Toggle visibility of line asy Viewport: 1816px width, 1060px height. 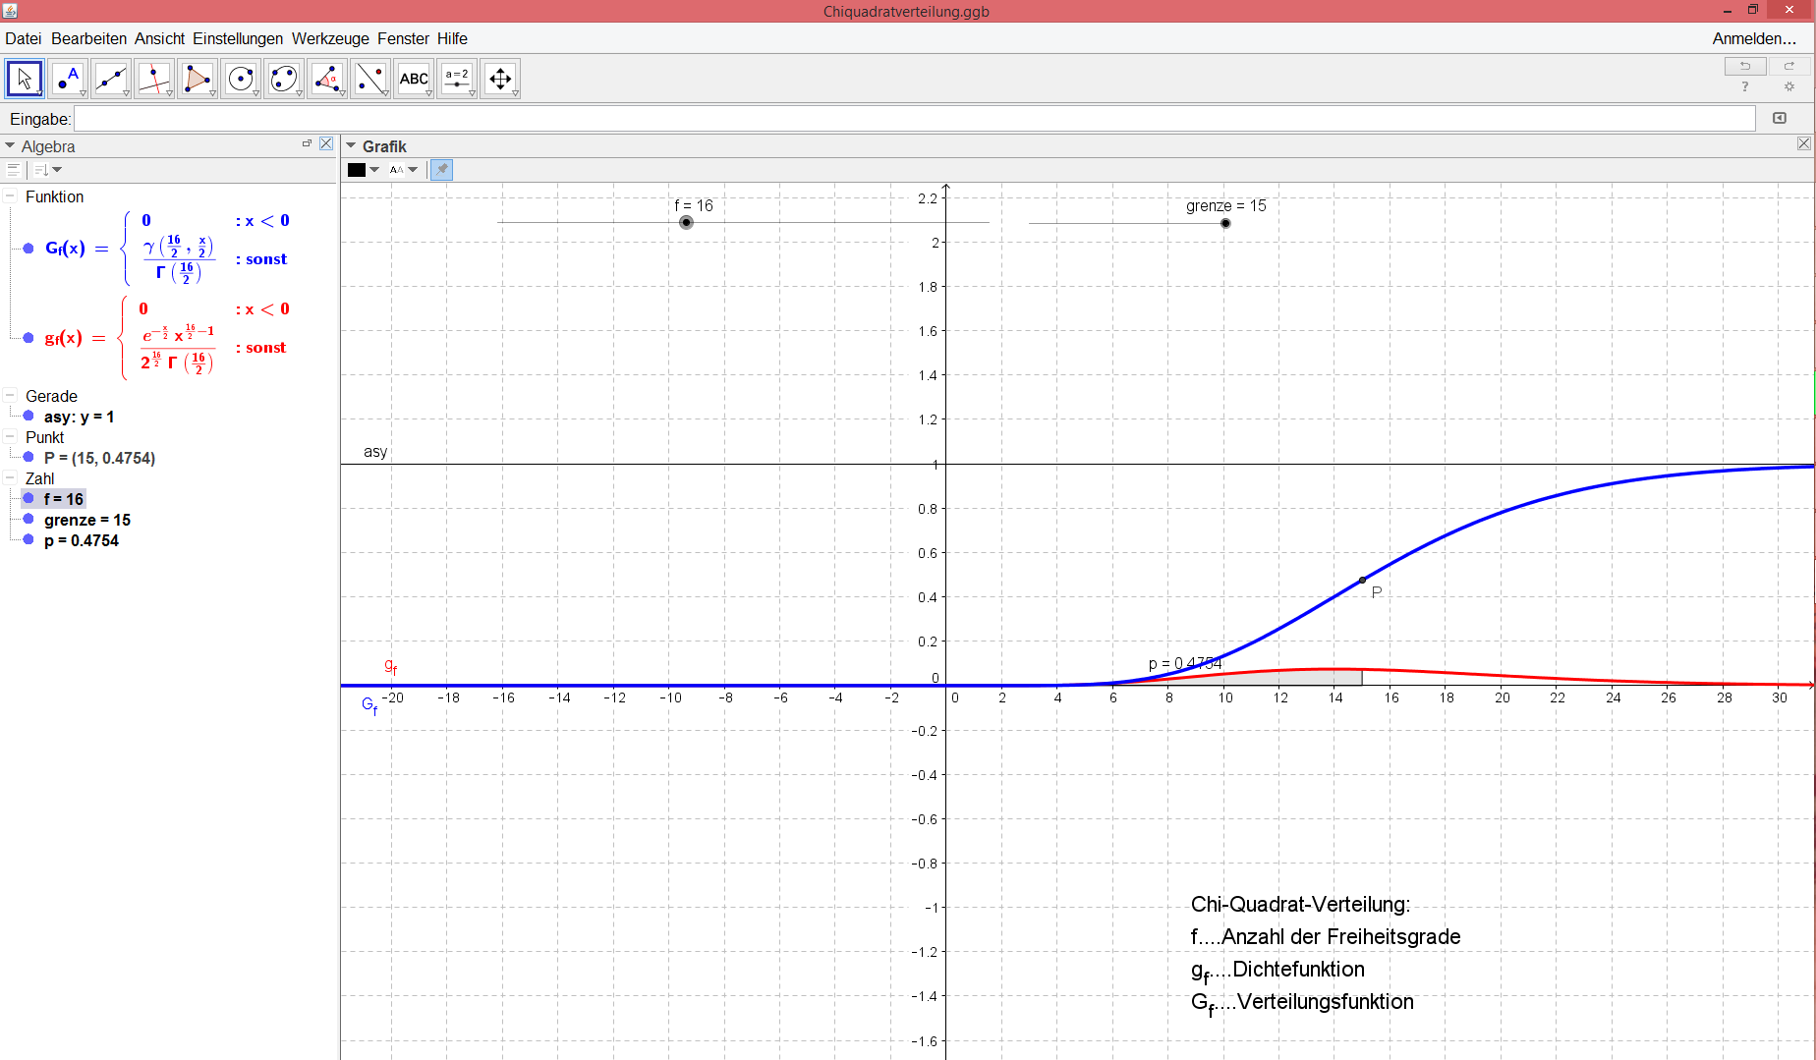tap(28, 416)
